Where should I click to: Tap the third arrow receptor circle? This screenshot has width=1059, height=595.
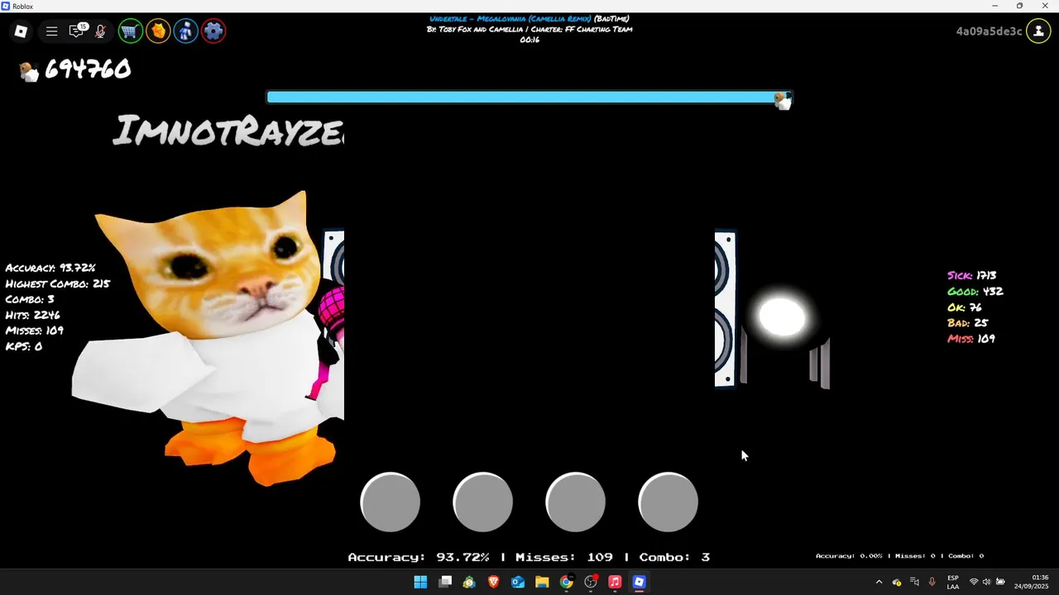click(576, 502)
